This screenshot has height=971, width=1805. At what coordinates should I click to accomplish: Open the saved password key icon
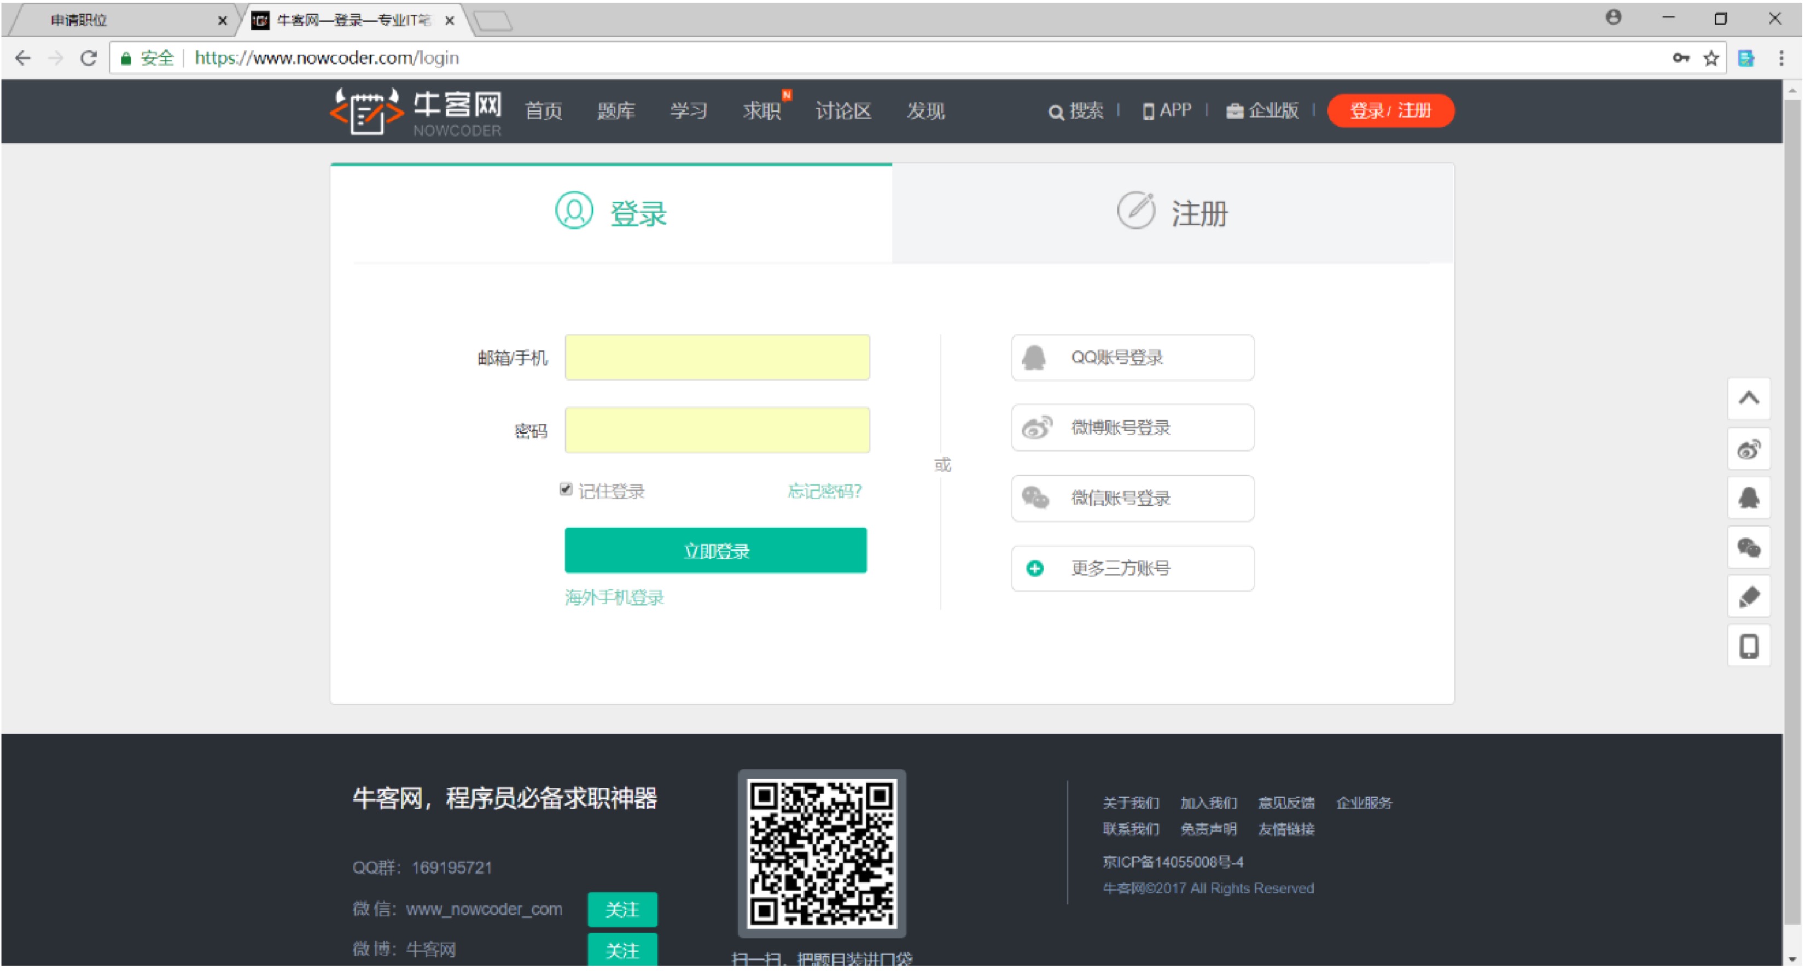(x=1680, y=58)
